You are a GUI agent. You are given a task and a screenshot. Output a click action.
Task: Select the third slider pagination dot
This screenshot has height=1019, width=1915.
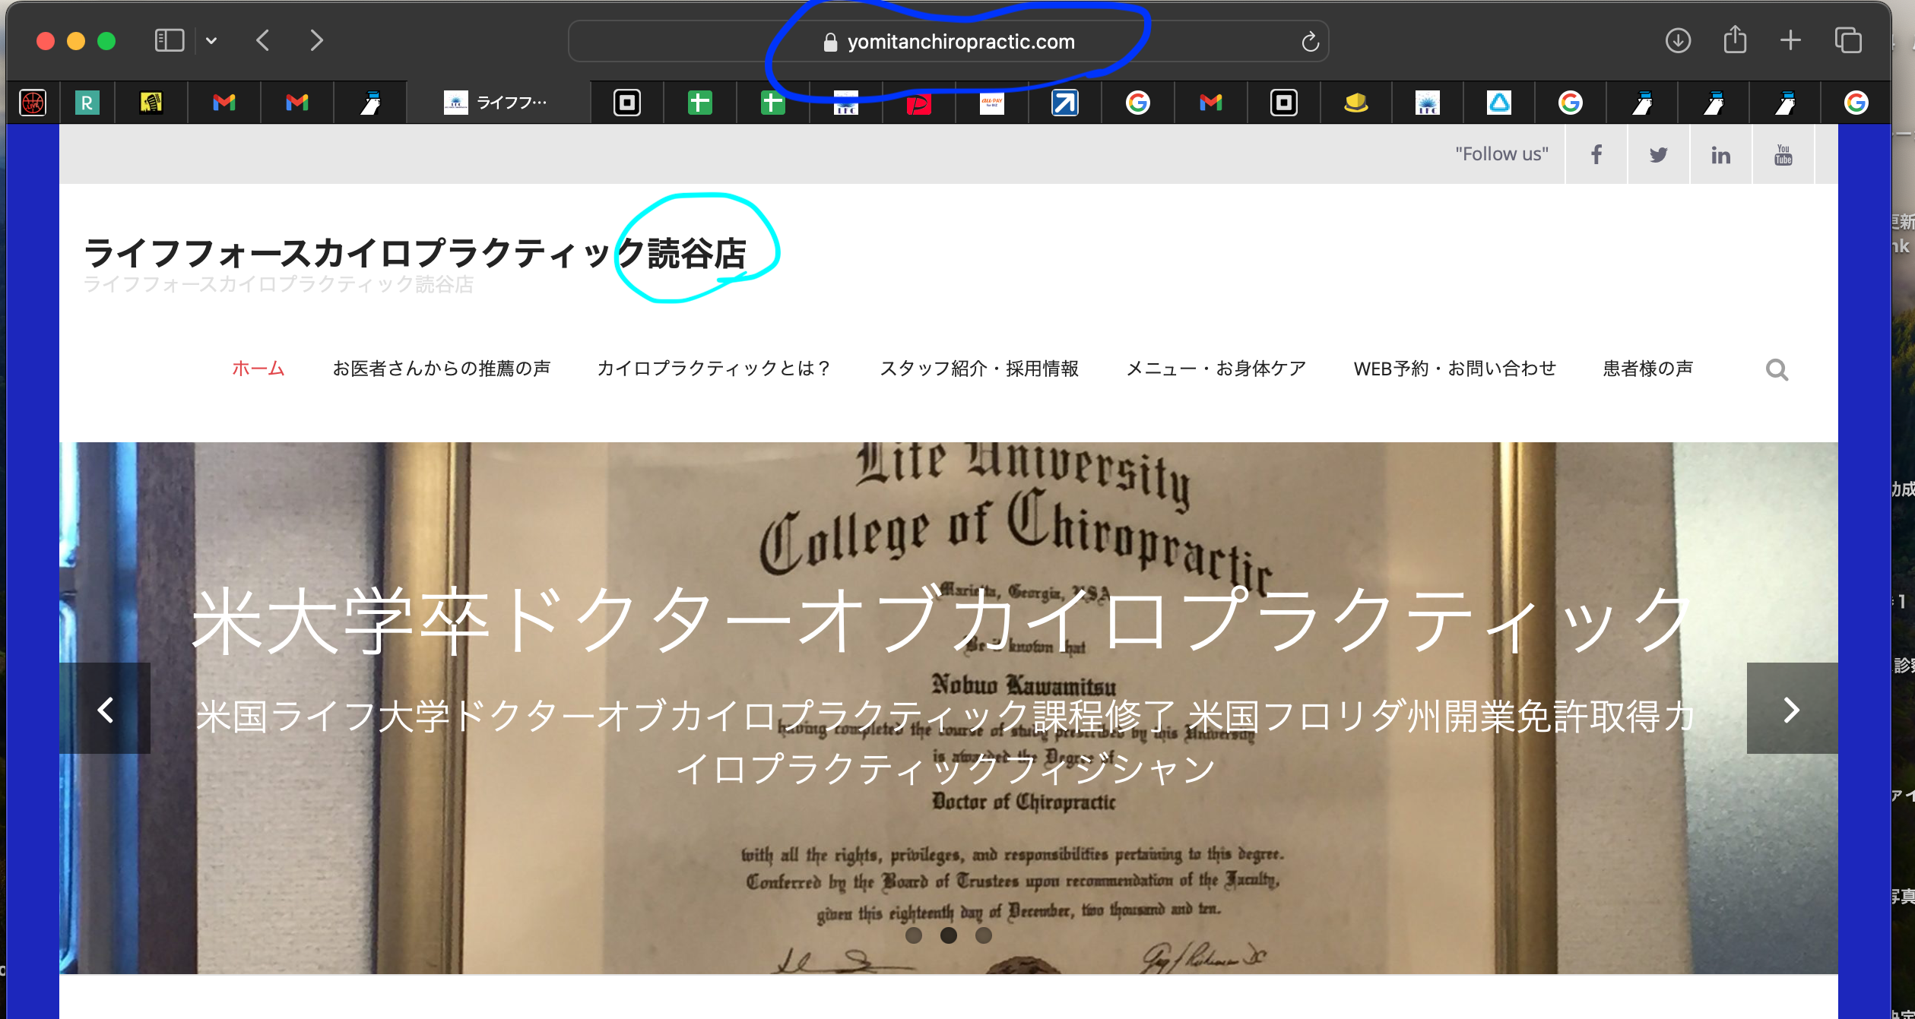tap(984, 935)
